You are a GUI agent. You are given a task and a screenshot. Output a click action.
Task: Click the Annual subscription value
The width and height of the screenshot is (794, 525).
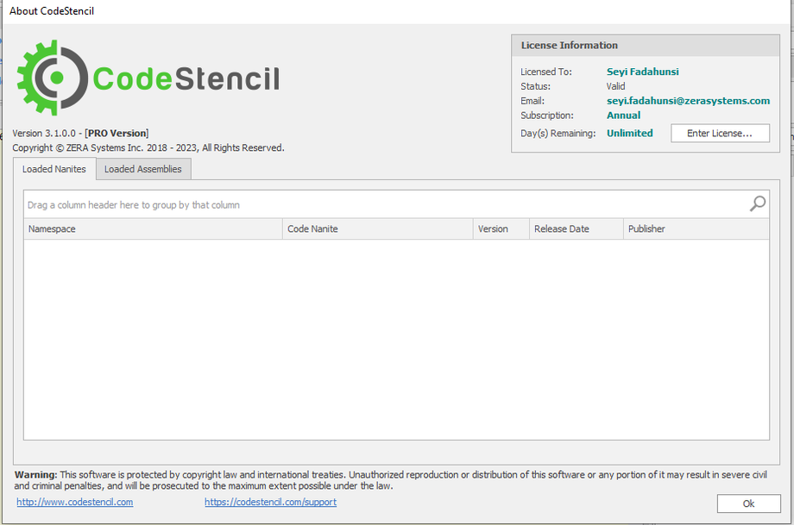coord(623,116)
